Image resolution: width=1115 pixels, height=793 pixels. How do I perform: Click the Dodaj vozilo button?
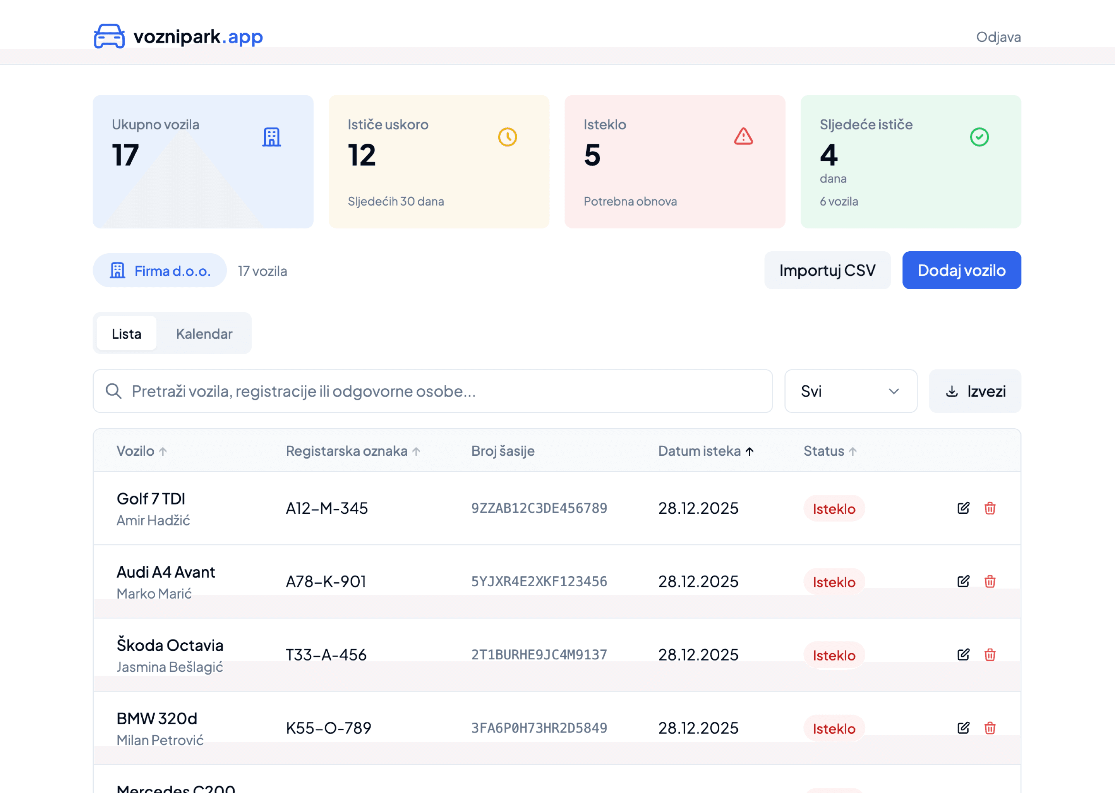[x=961, y=270]
